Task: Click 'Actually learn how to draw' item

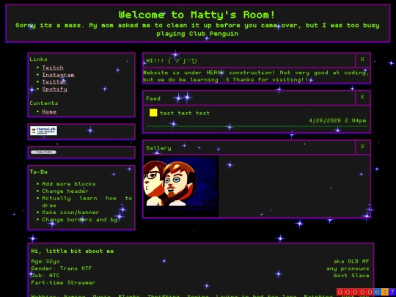Action: tap(87, 202)
